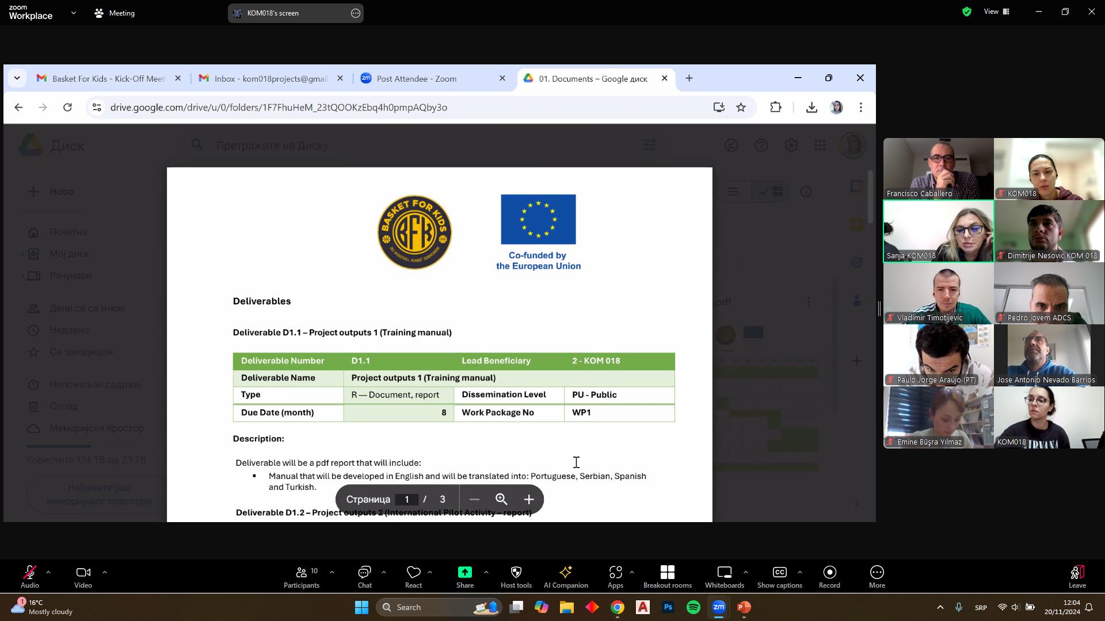Open PowerPoint from the taskbar
1105x621 pixels.
pyautogui.click(x=744, y=607)
